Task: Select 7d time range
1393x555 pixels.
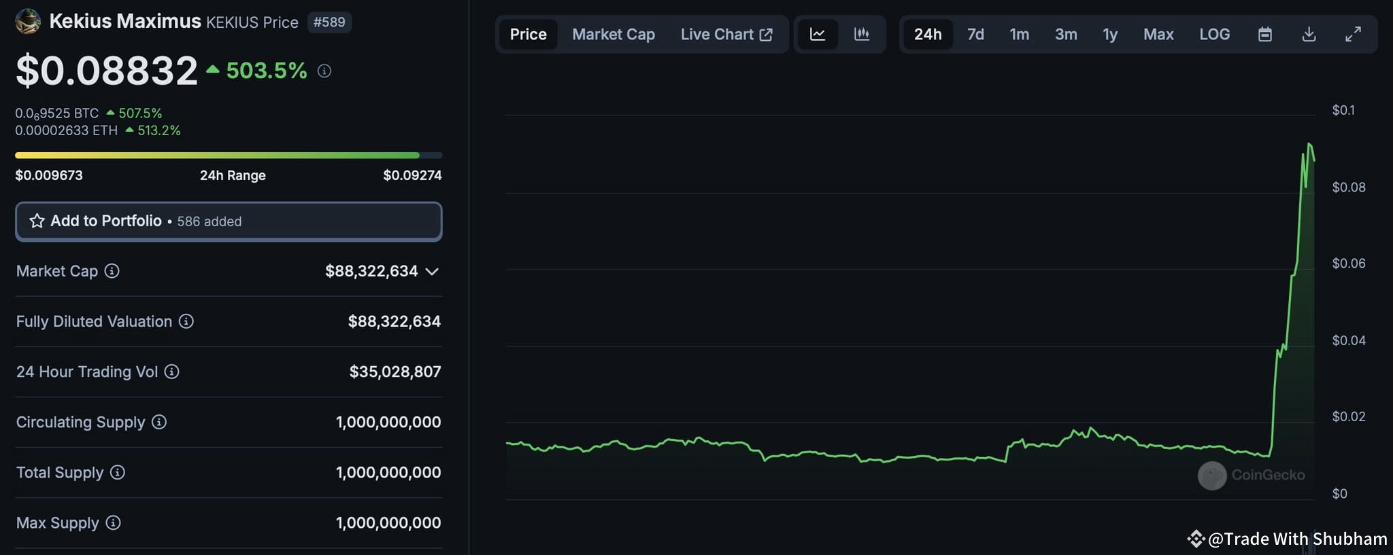Action: point(975,34)
